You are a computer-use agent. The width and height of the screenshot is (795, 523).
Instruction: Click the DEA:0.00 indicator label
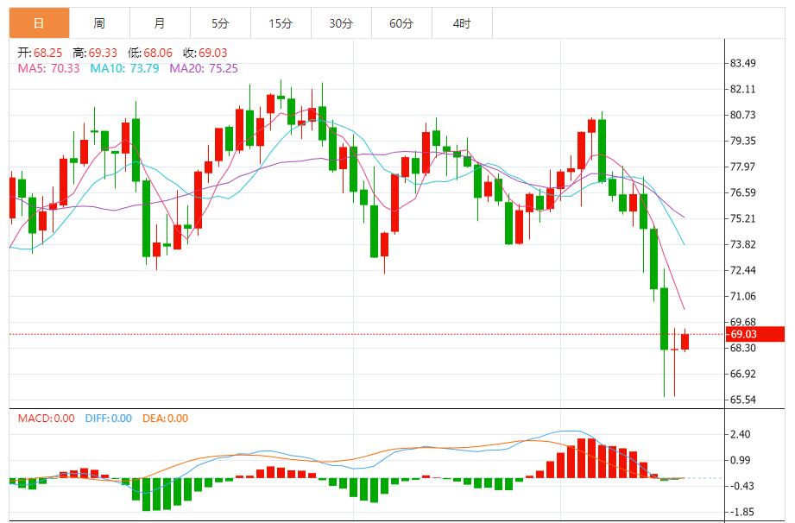pyautogui.click(x=165, y=419)
